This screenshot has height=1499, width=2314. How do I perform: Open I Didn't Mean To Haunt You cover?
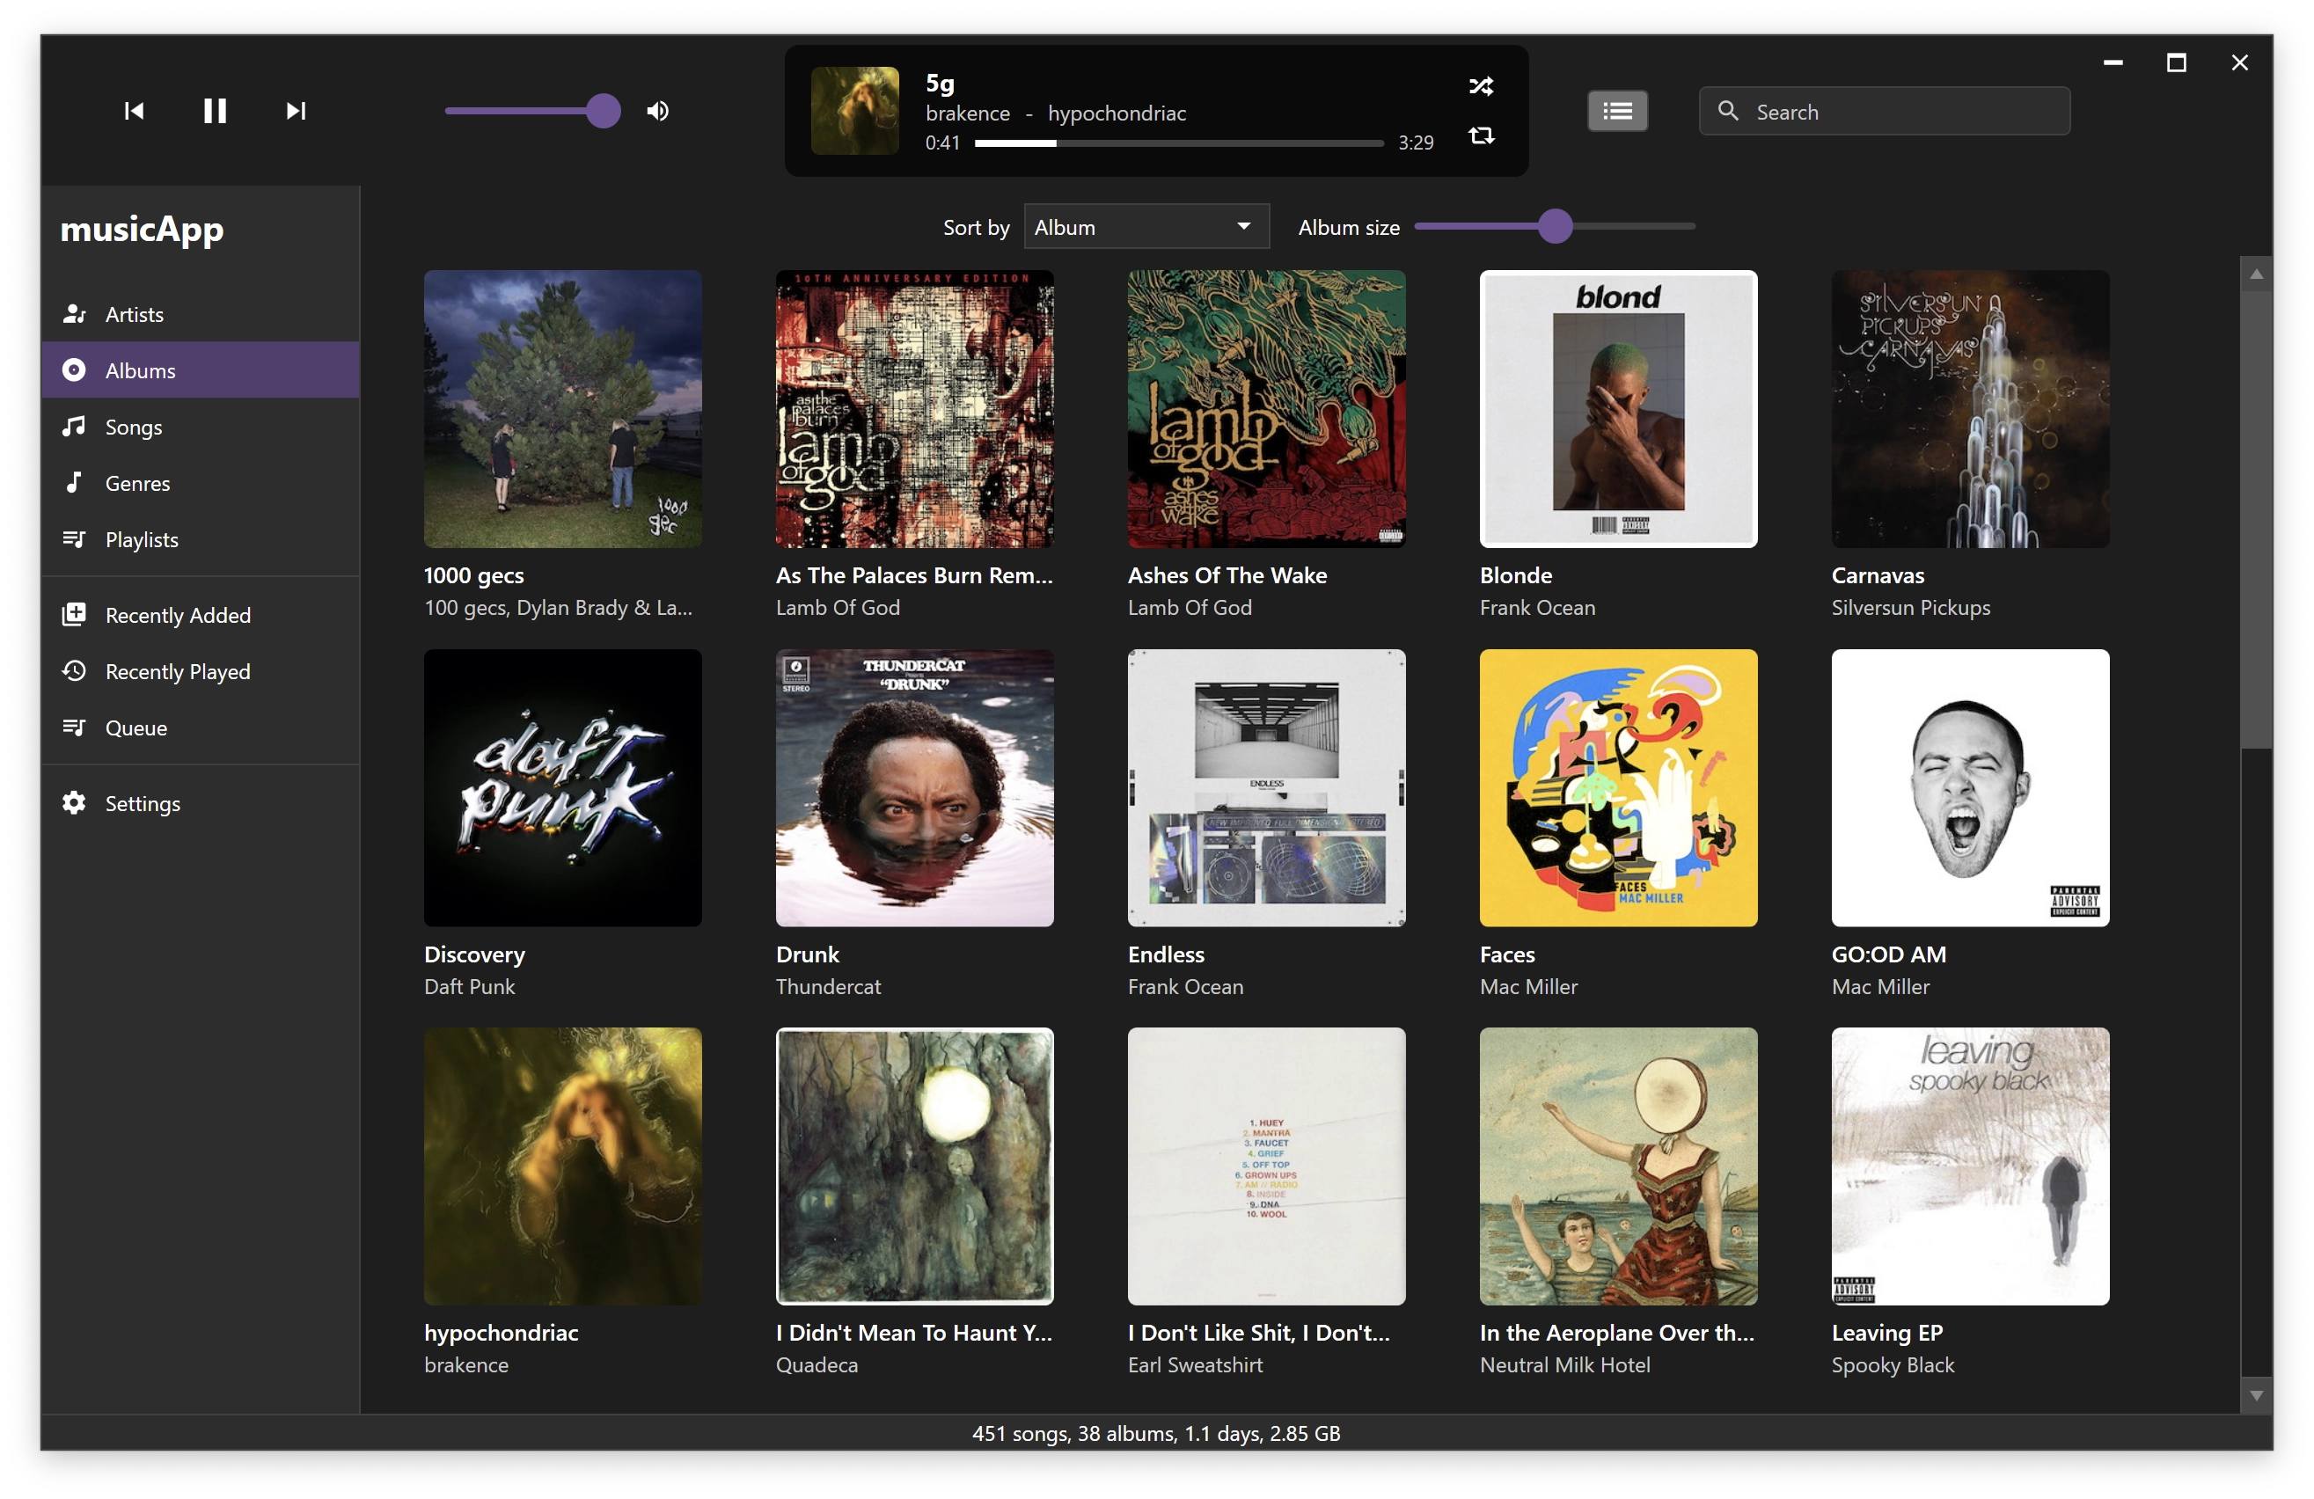[915, 1166]
